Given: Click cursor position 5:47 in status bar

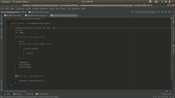Looking at the screenshot, I should pos(155,97).
